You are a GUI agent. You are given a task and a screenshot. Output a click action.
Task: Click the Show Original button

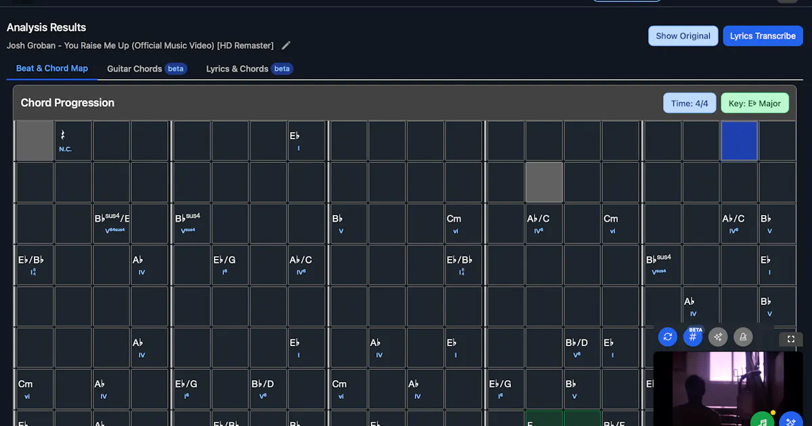[683, 36]
